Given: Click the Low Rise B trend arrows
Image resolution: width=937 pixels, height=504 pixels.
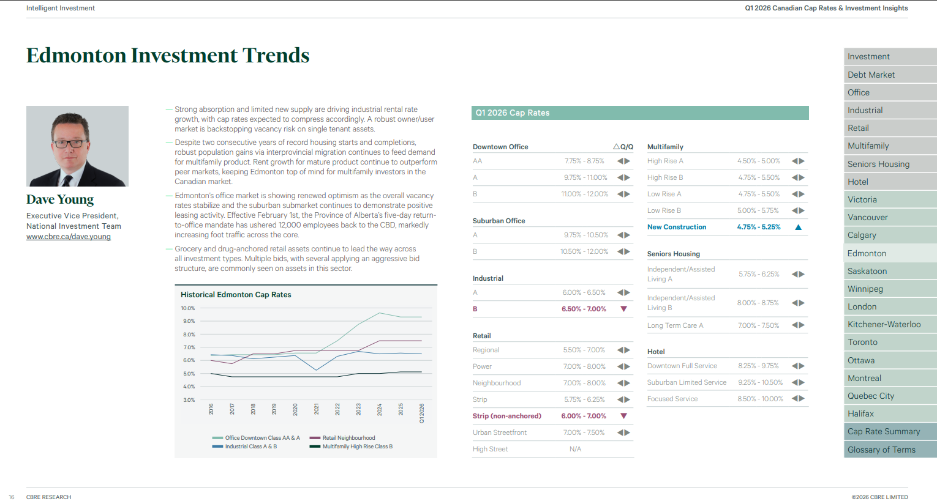Looking at the screenshot, I should [798, 210].
